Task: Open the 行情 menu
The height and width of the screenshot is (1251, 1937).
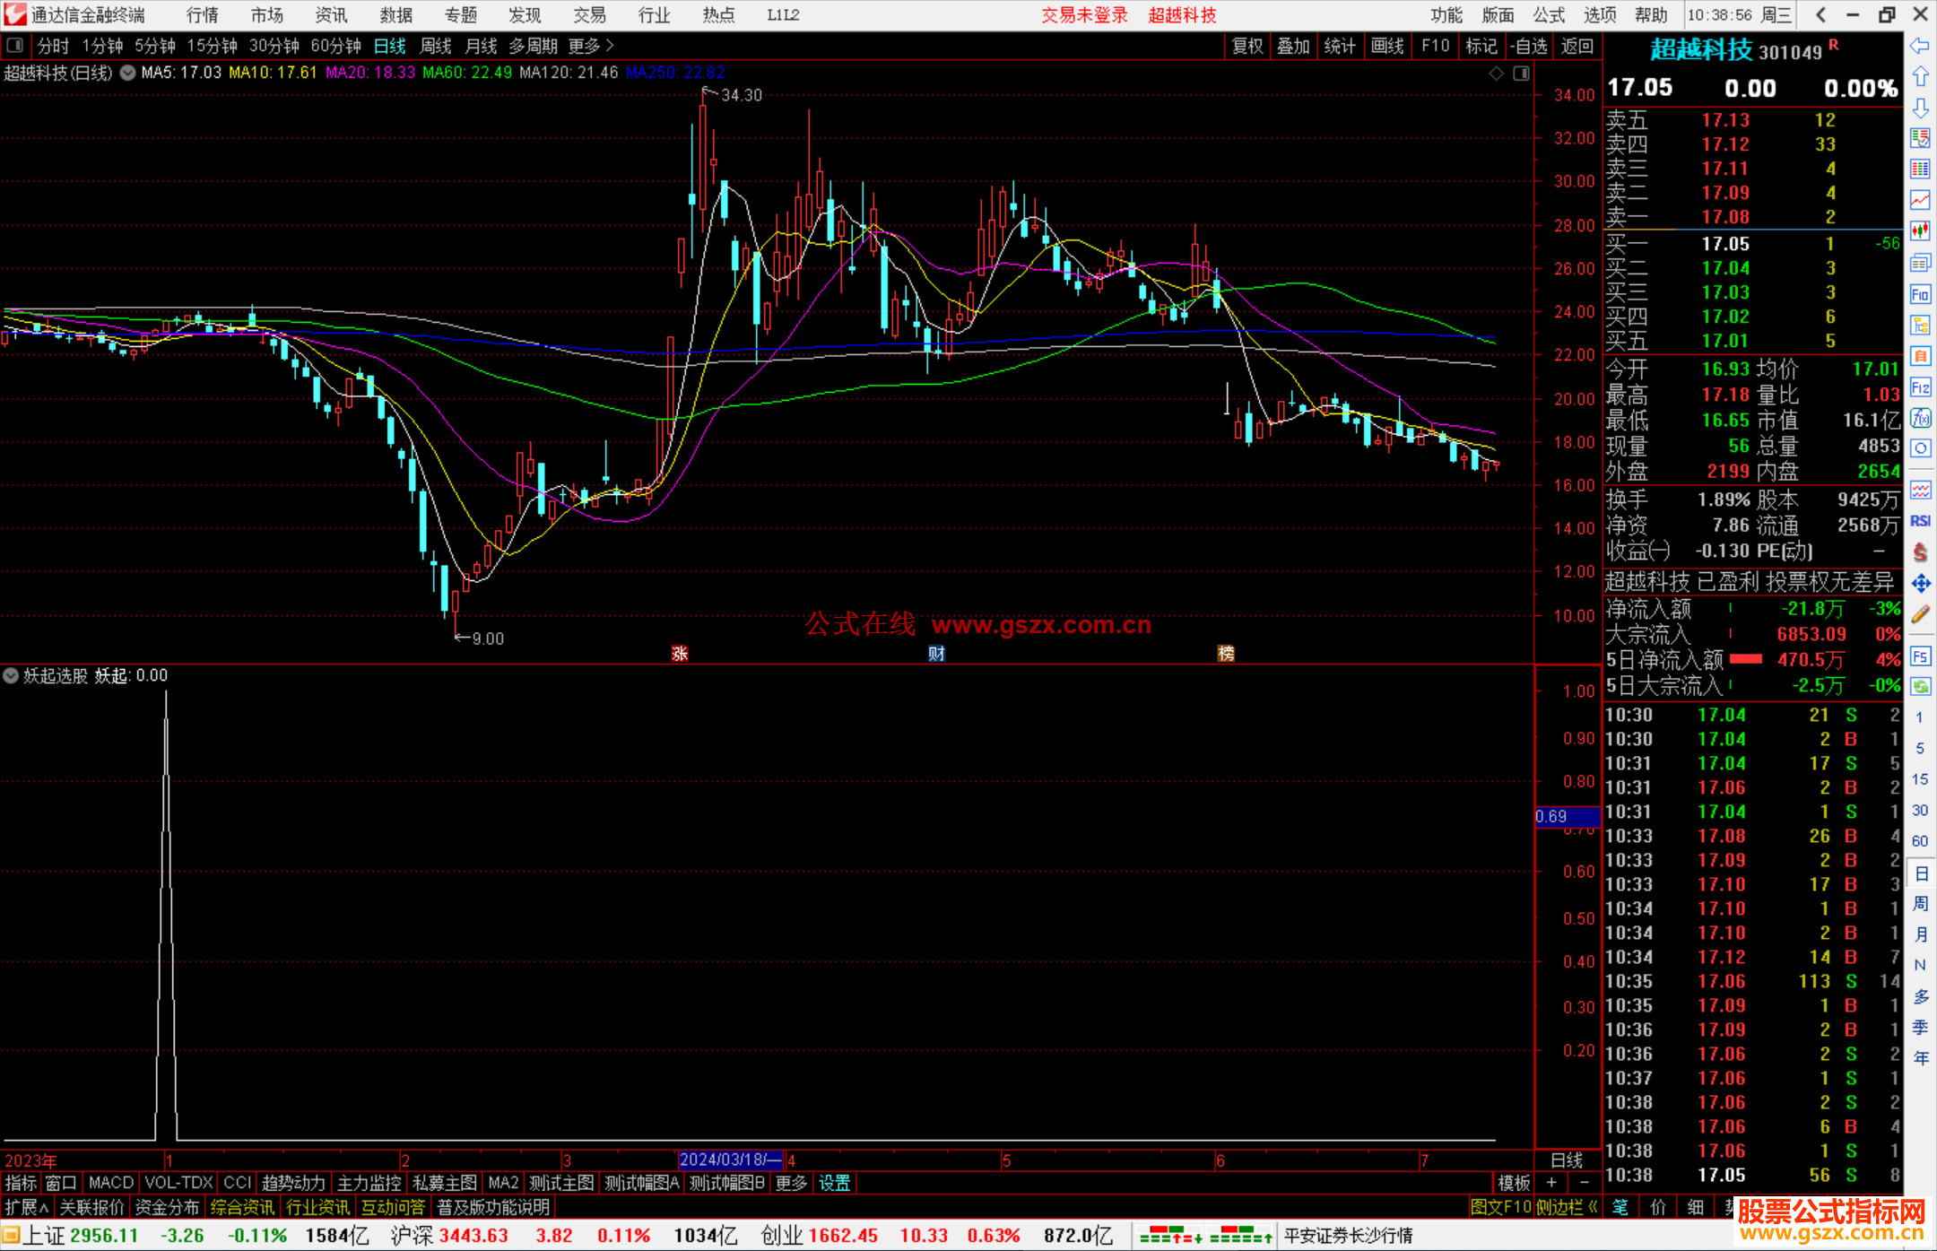Action: click(202, 15)
